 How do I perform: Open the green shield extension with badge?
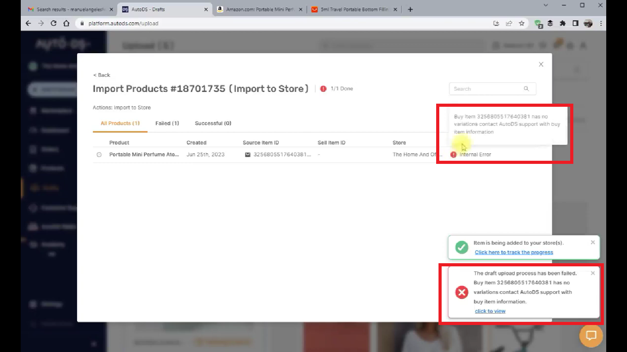tap(538, 24)
